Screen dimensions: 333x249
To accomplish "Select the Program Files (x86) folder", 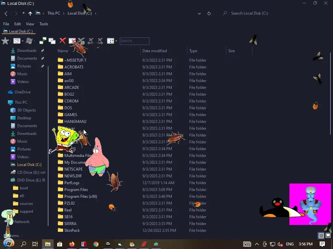I will [x=81, y=196].
